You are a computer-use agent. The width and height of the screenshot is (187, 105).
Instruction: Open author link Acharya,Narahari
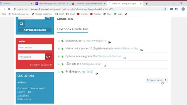tap(91, 64)
